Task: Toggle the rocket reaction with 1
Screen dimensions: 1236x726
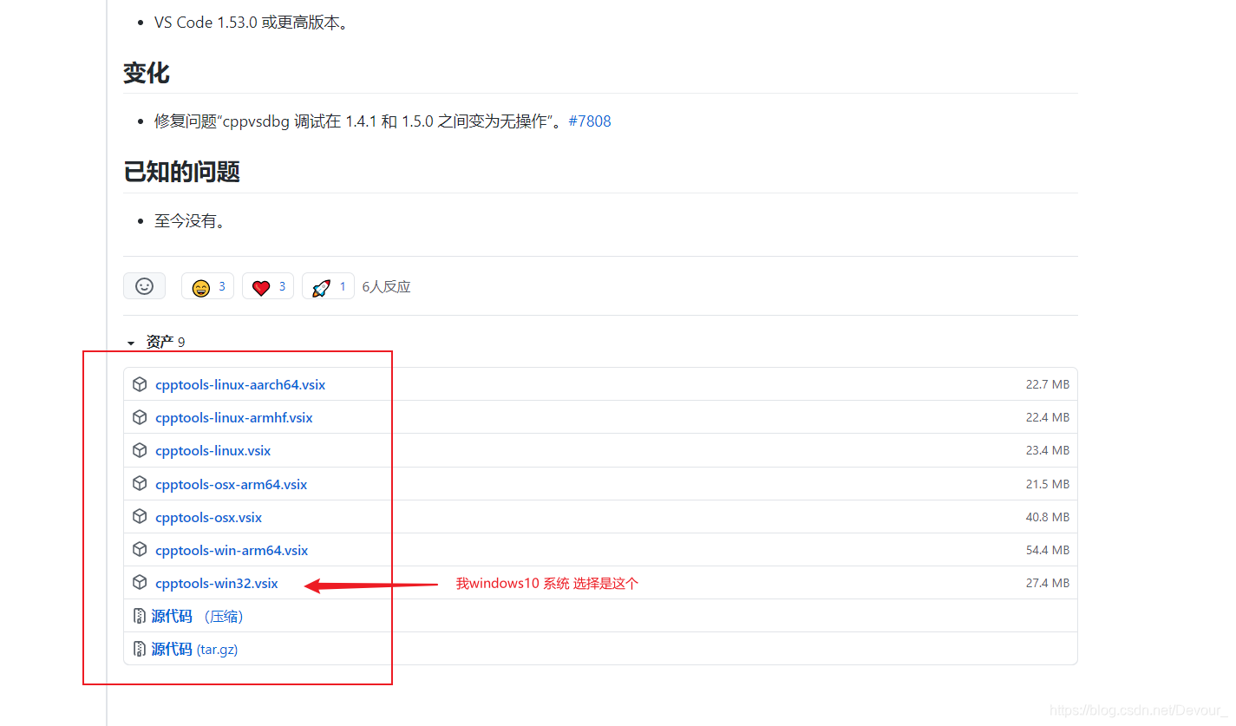Action: [x=328, y=286]
